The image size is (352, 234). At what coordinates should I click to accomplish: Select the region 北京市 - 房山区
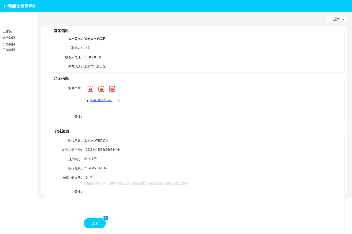pyautogui.click(x=95, y=66)
